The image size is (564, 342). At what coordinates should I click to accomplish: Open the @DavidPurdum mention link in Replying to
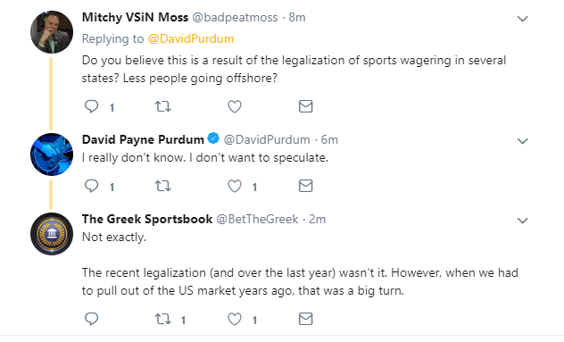pyautogui.click(x=191, y=39)
